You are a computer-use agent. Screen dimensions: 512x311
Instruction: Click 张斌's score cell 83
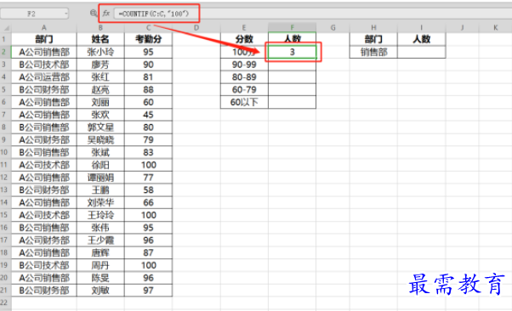click(148, 152)
